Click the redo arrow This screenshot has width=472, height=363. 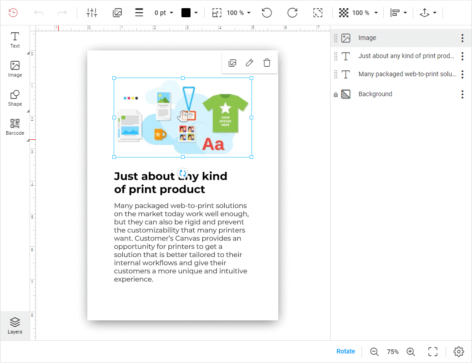[x=62, y=13]
